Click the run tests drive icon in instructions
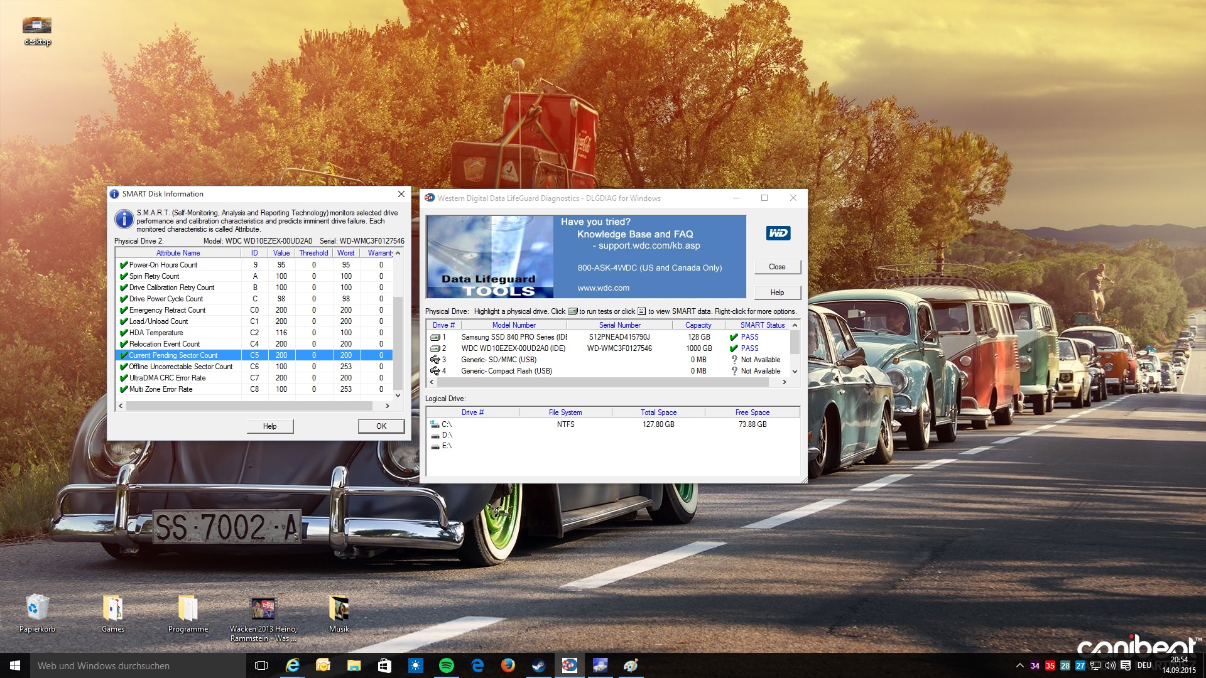 572,311
